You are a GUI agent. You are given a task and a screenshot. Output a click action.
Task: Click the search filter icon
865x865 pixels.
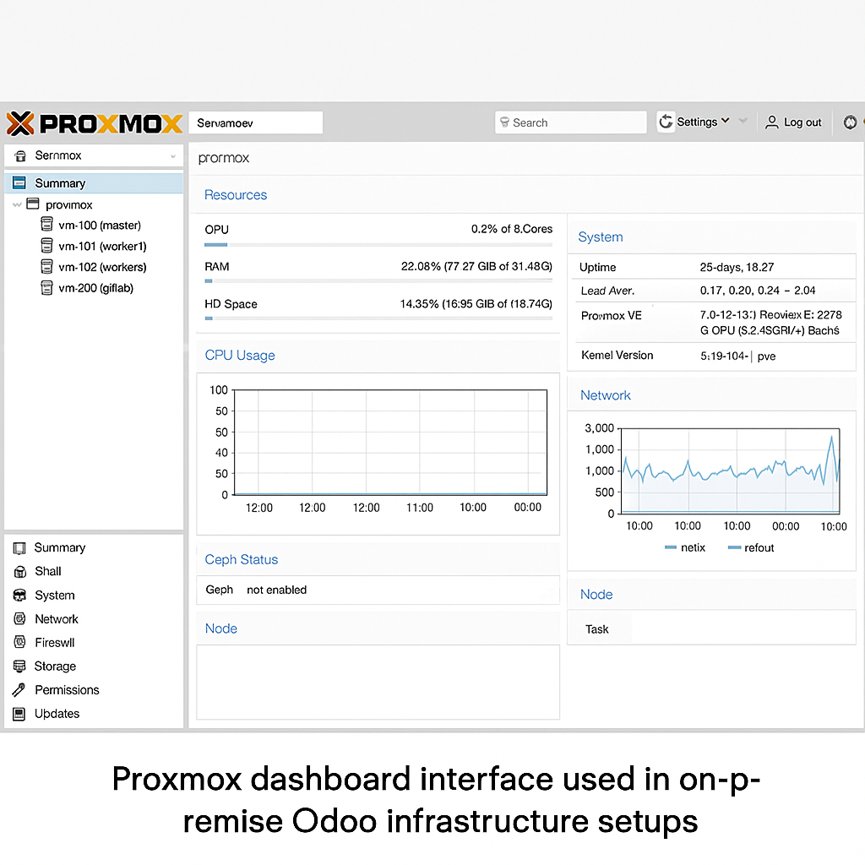tap(504, 122)
